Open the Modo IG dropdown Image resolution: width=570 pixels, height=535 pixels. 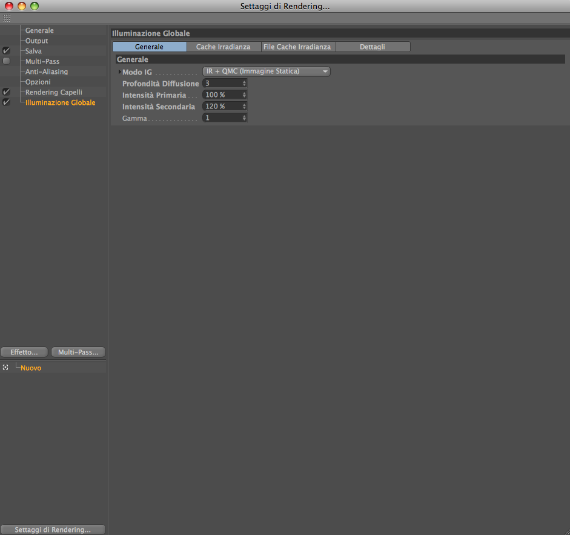tap(266, 71)
